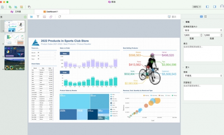Click the width field showing 1,920
The height and width of the screenshot is (135, 224).
[x=192, y=35]
